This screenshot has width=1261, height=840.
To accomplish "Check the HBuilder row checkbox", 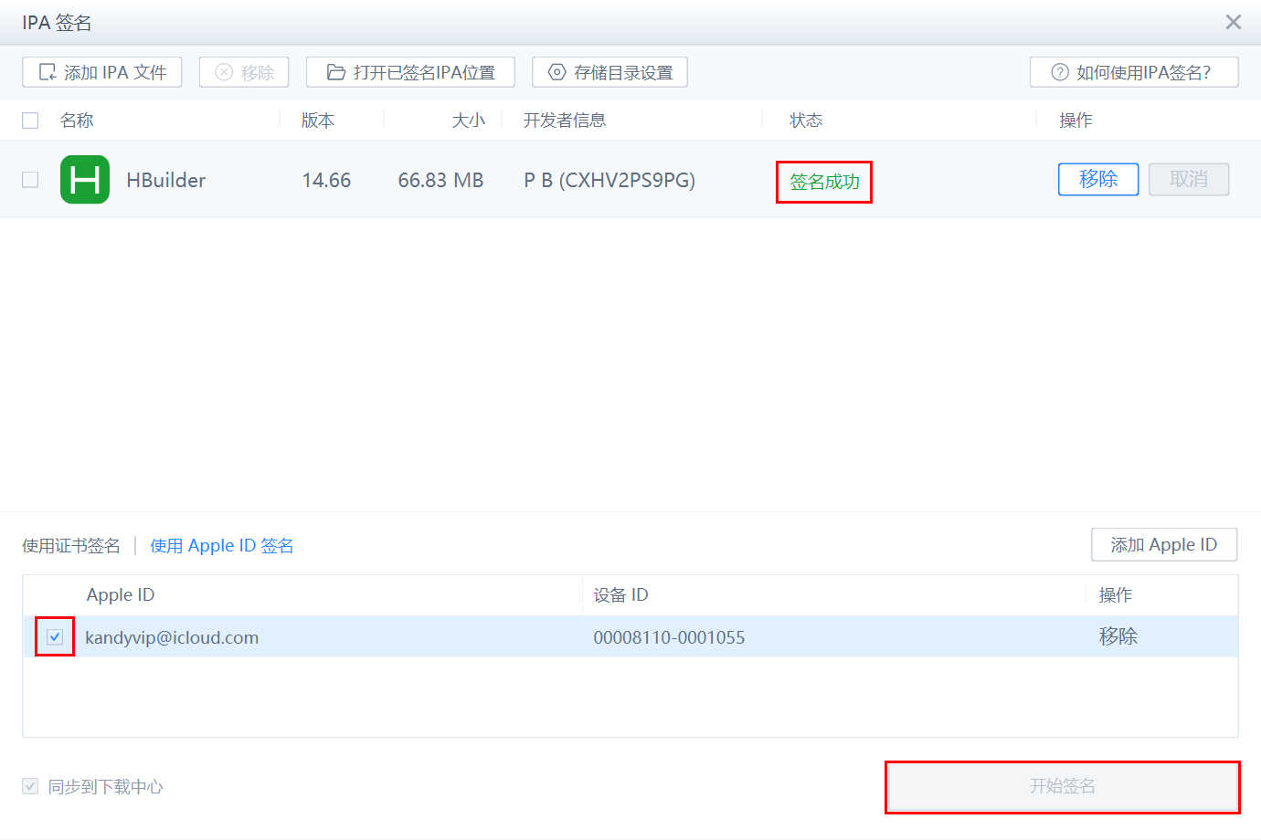I will point(30,180).
